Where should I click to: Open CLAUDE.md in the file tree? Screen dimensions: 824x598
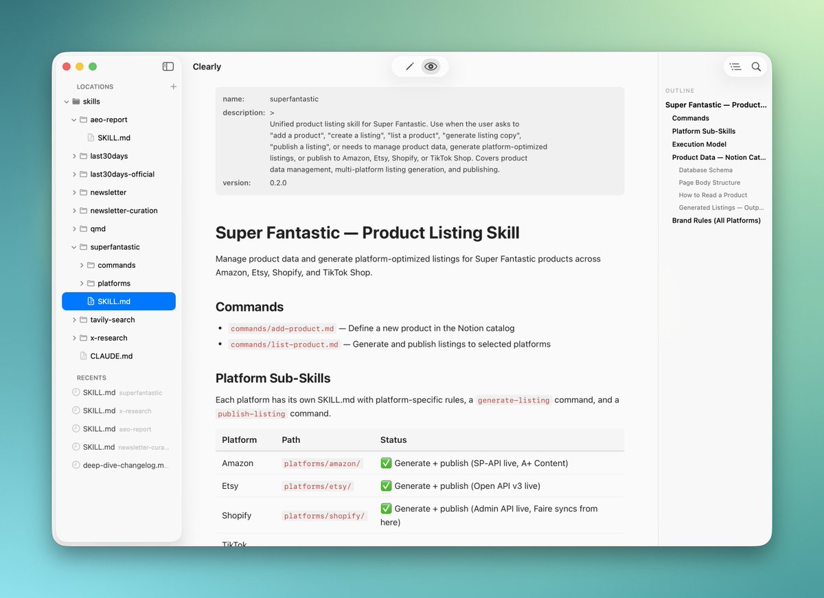[x=111, y=356]
